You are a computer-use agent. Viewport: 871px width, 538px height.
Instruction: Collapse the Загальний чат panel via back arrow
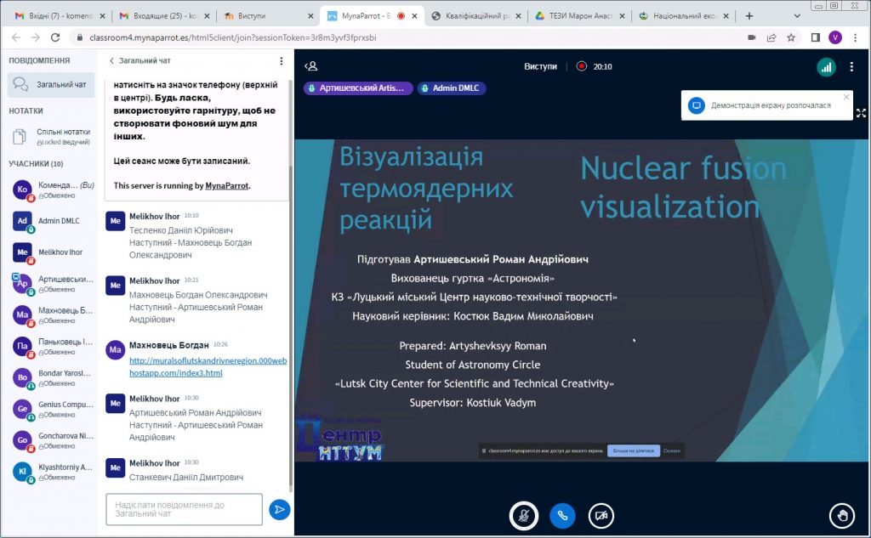click(x=111, y=61)
